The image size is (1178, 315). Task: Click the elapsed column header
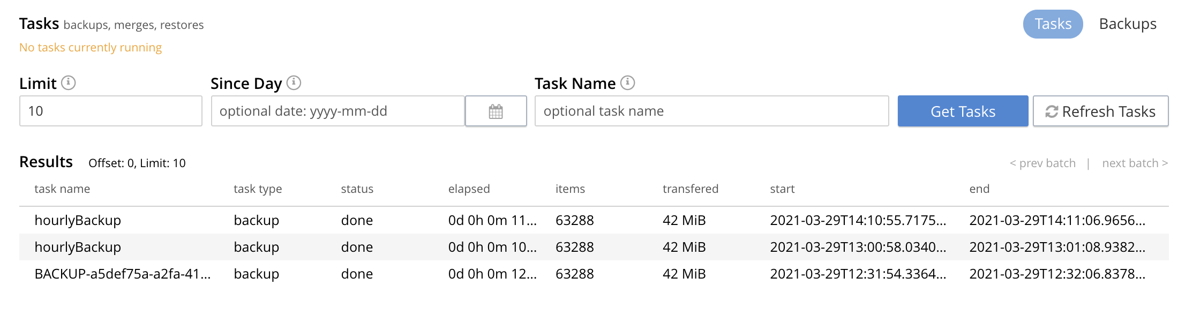pyautogui.click(x=469, y=189)
